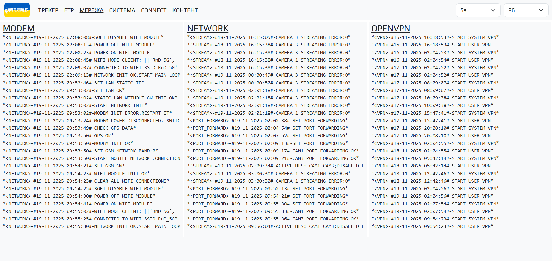Click the chevron arrow of the 26 selector
552x261 pixels.
(x=541, y=10)
